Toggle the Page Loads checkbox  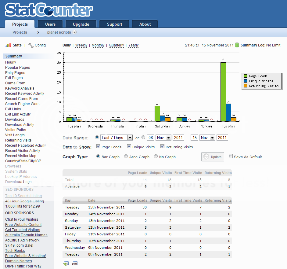coord(98,146)
